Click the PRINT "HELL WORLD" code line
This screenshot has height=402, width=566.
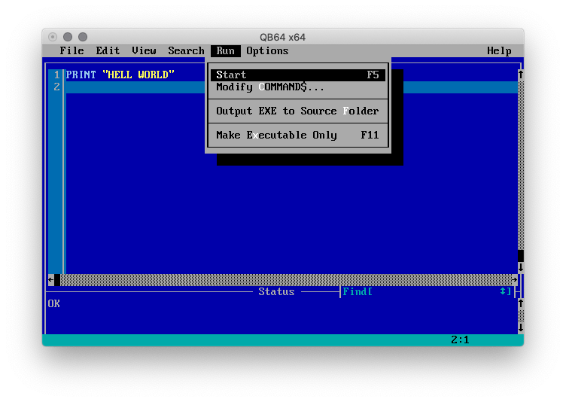[x=120, y=75]
